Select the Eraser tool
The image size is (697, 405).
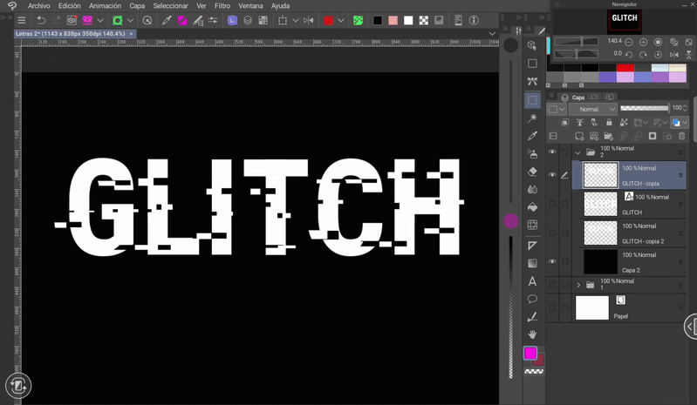[532, 172]
